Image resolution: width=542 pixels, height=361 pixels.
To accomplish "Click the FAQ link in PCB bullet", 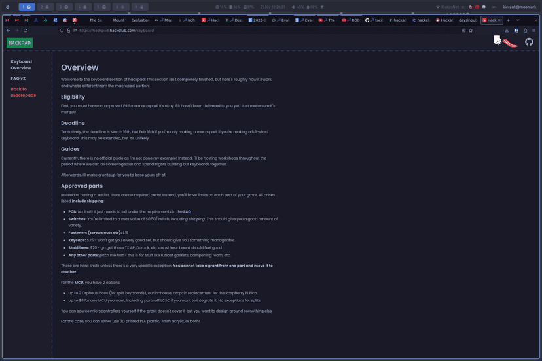I will (187, 212).
